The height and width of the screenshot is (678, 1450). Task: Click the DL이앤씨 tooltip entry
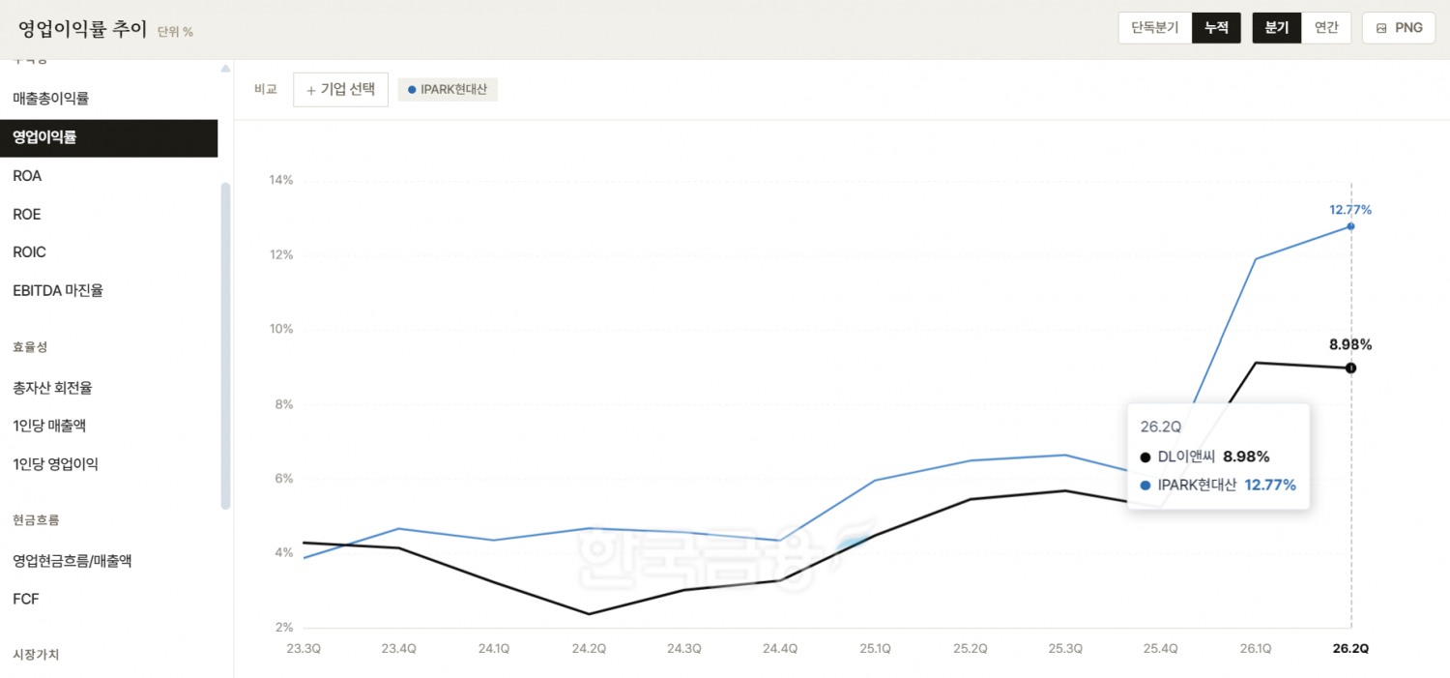click(1204, 457)
